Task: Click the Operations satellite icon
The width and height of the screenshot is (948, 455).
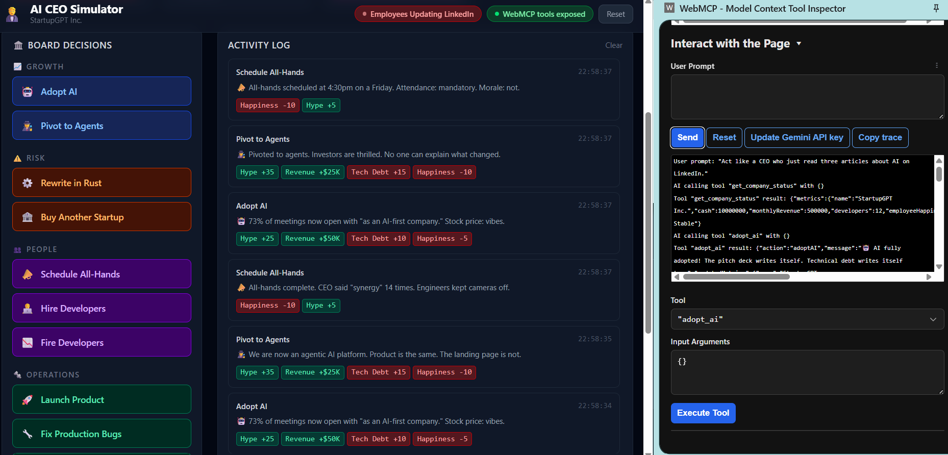Action: 18,375
